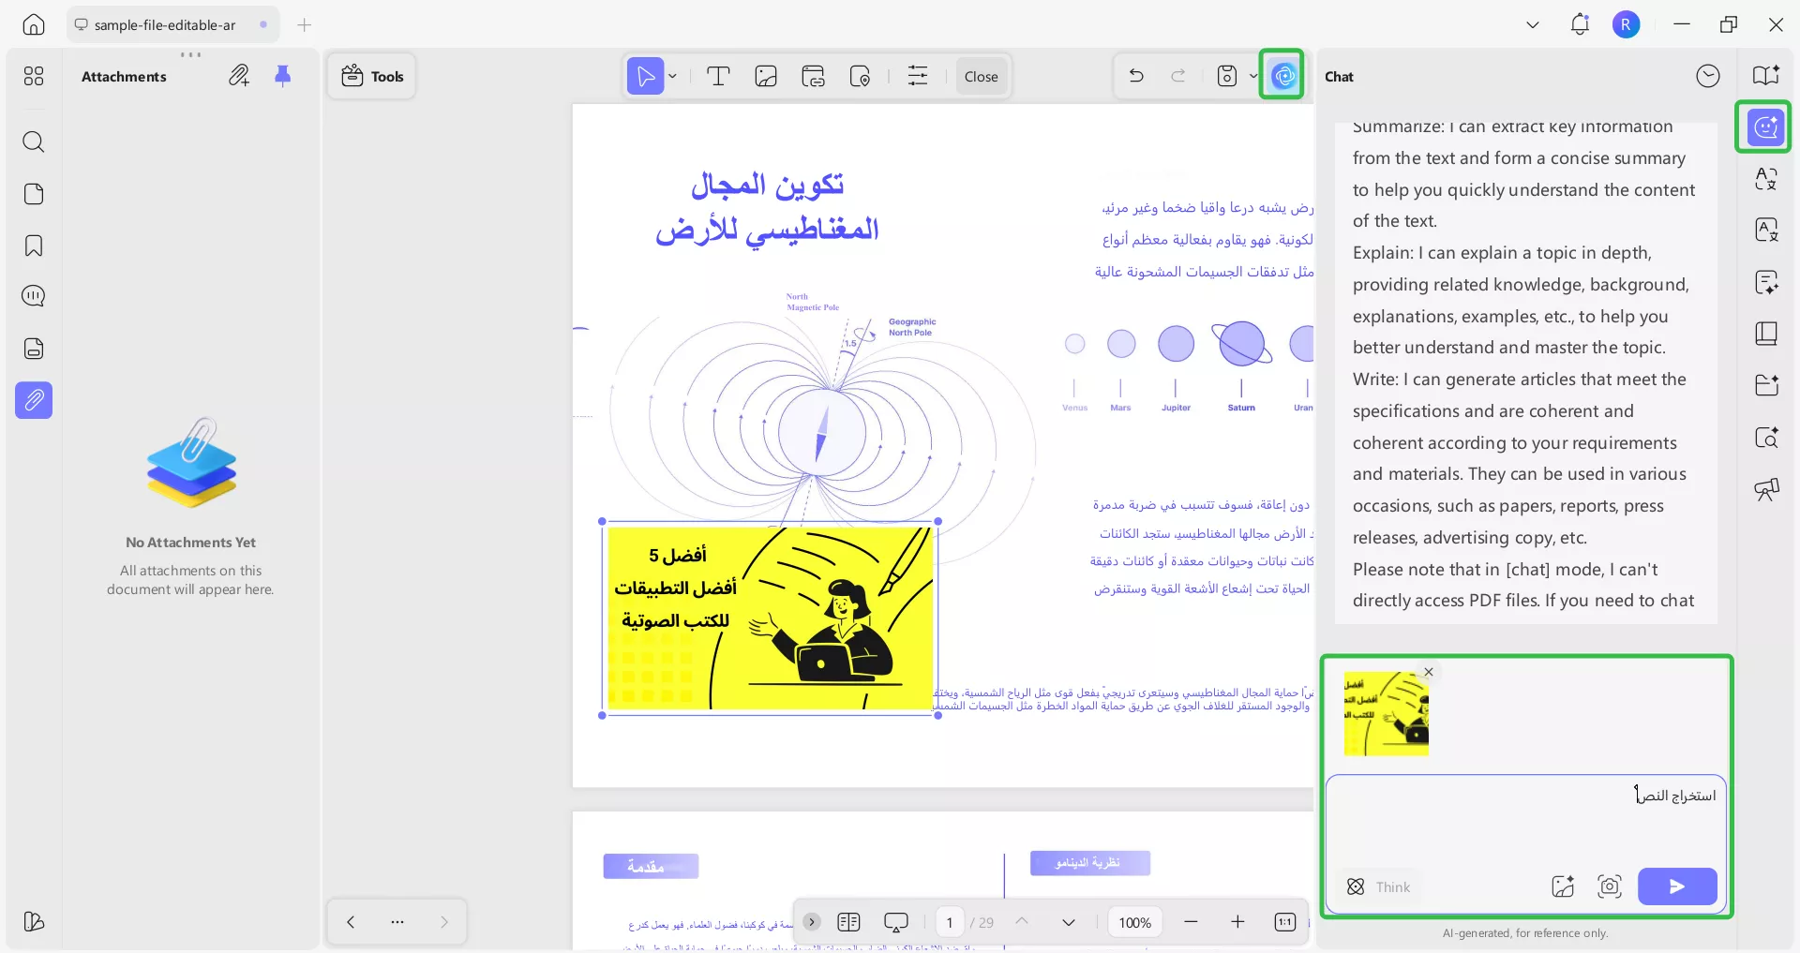The height and width of the screenshot is (953, 1800).
Task: Click the Undo icon
Action: (1135, 76)
